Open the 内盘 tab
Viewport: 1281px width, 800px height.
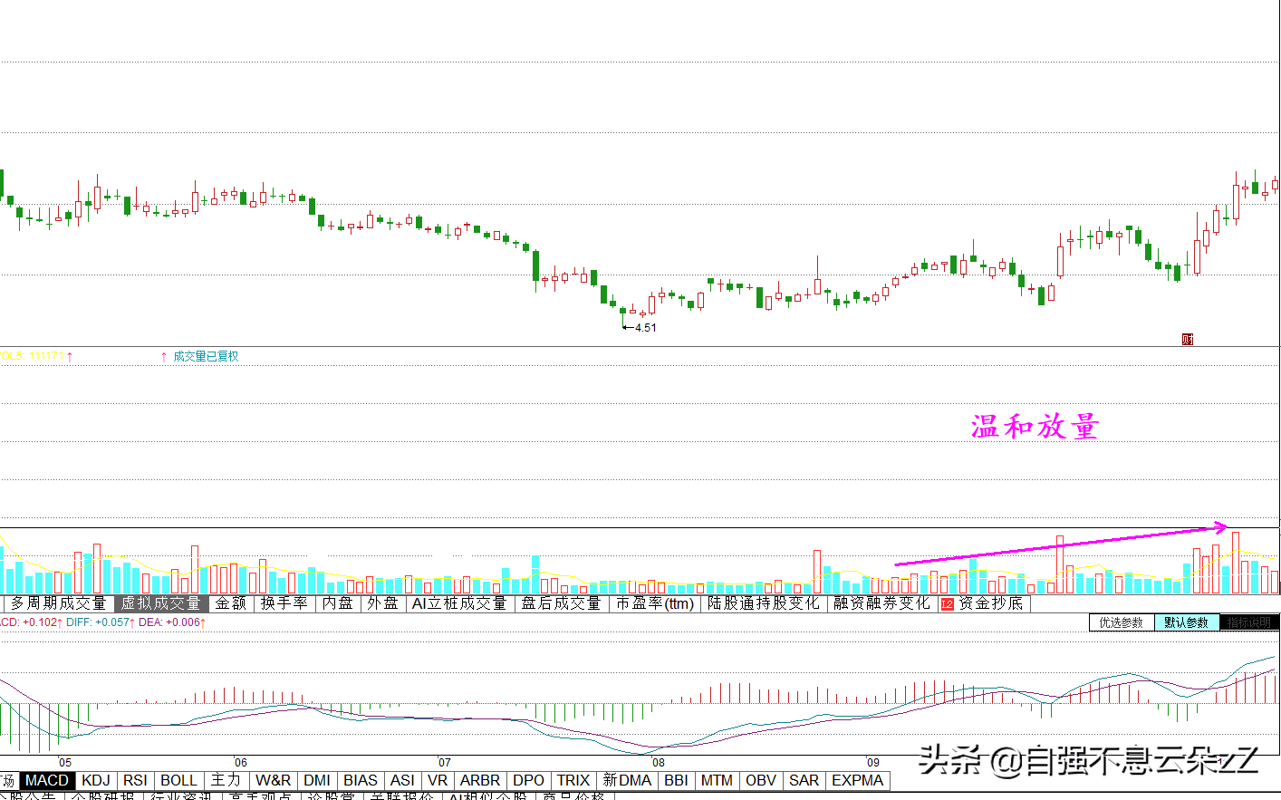338,603
